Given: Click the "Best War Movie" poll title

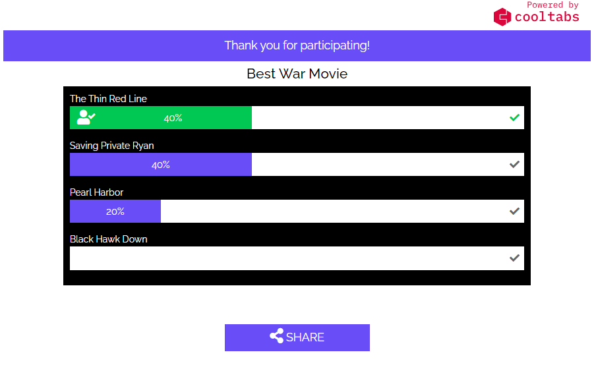Looking at the screenshot, I should tap(297, 74).
